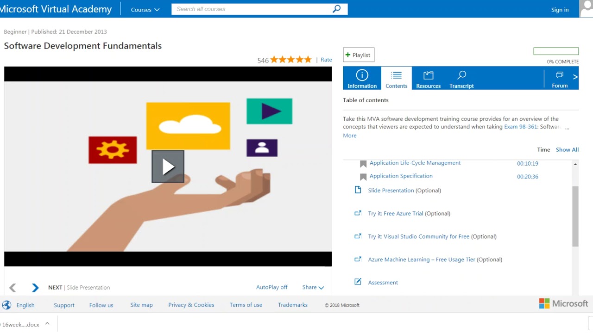Click the 00:10:19 lesson time
This screenshot has height=333, width=593.
527,163
